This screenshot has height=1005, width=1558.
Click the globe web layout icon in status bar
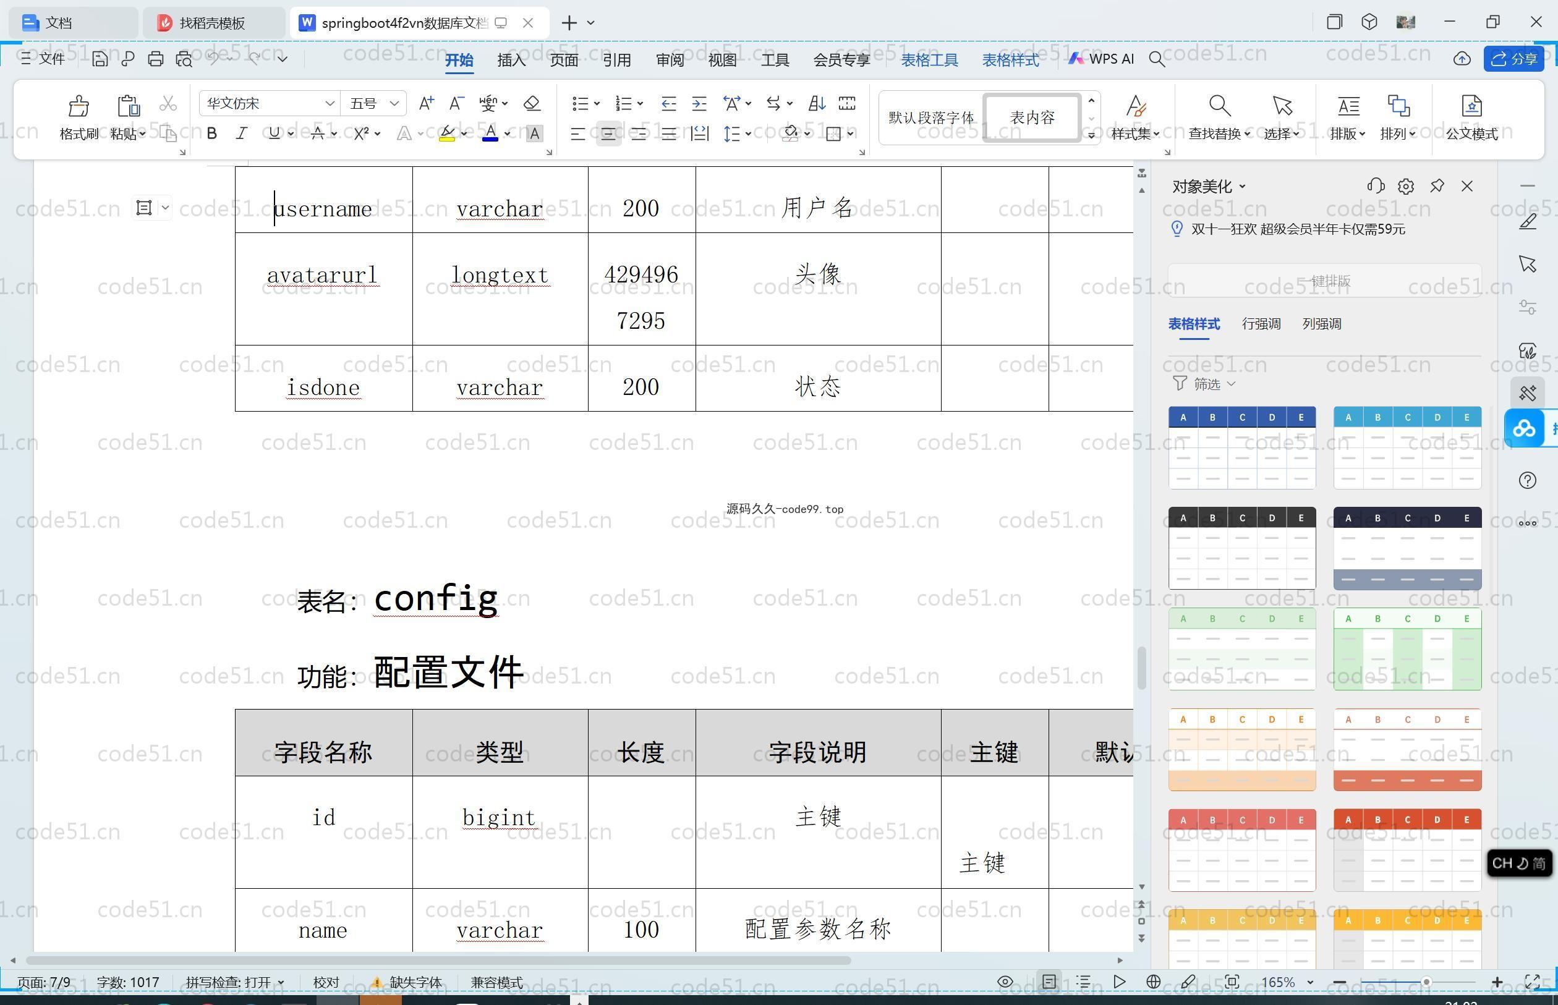pos(1153,982)
